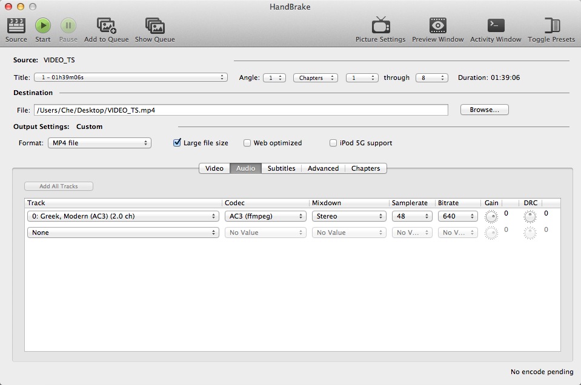581x385 pixels.
Task: Click the yellow minimize window button
Action: tap(21, 7)
